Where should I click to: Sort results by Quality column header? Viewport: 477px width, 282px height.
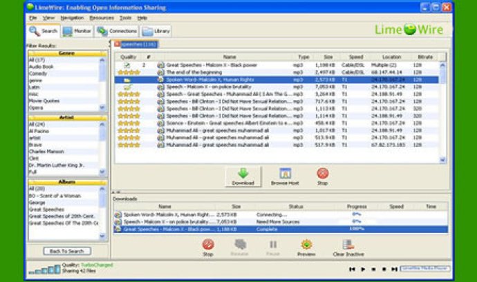(128, 57)
